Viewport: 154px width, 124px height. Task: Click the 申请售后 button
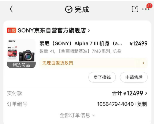pyautogui.click(x=134, y=77)
